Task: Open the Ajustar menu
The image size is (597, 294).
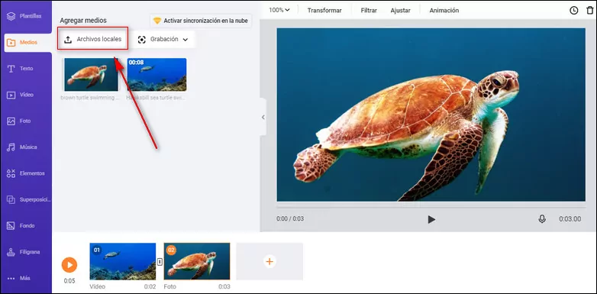Action: pyautogui.click(x=401, y=11)
